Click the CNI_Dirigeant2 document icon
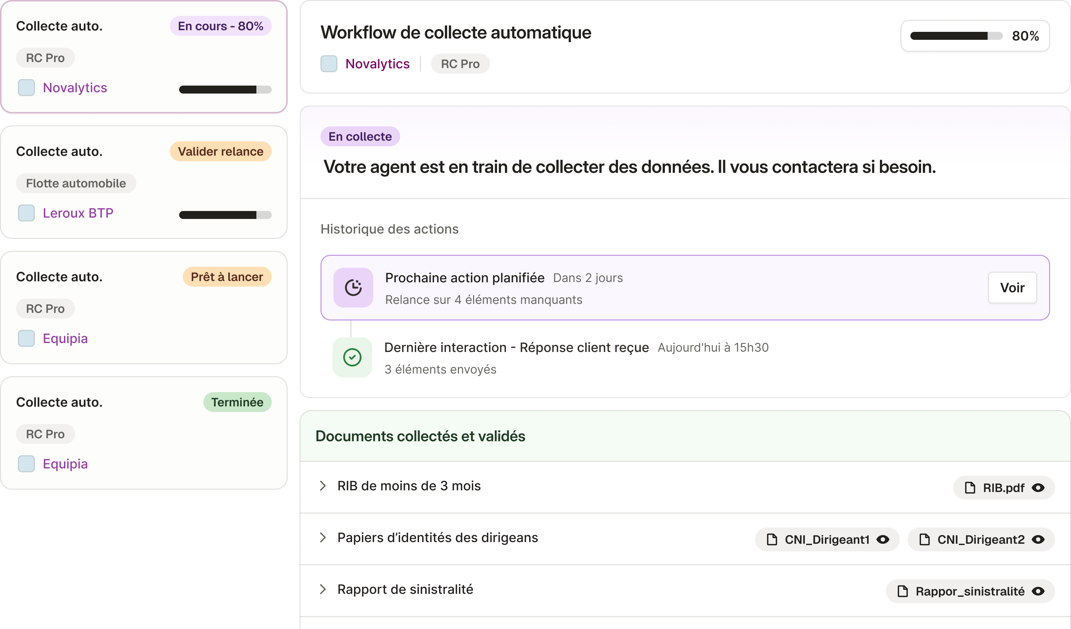1071x629 pixels. coord(924,540)
